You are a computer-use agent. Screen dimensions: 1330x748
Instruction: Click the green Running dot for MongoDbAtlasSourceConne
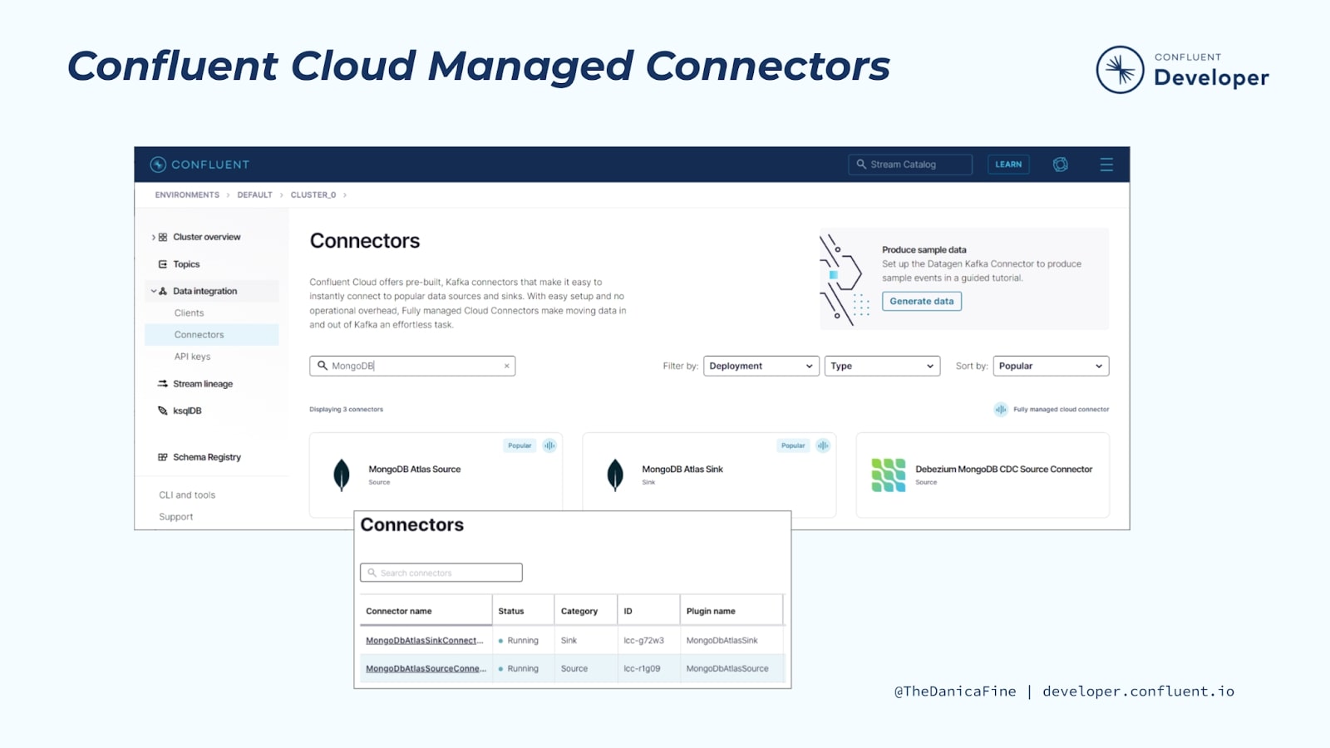(500, 669)
